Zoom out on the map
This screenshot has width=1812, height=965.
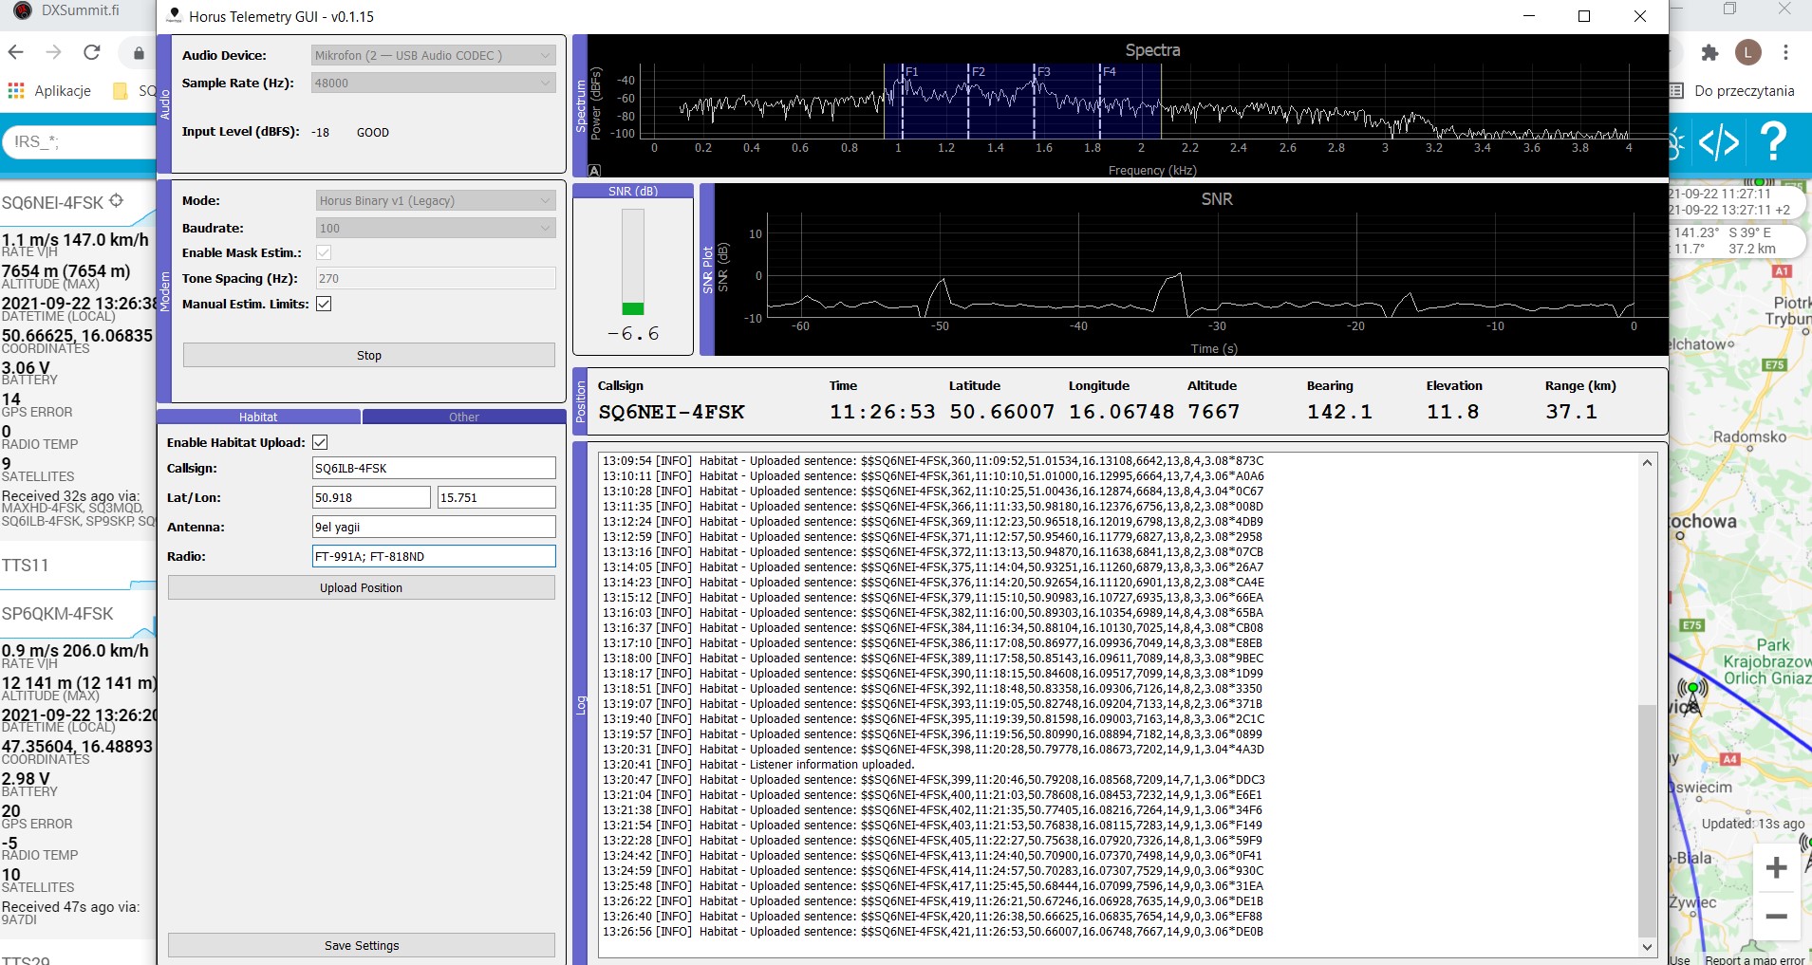(x=1776, y=917)
